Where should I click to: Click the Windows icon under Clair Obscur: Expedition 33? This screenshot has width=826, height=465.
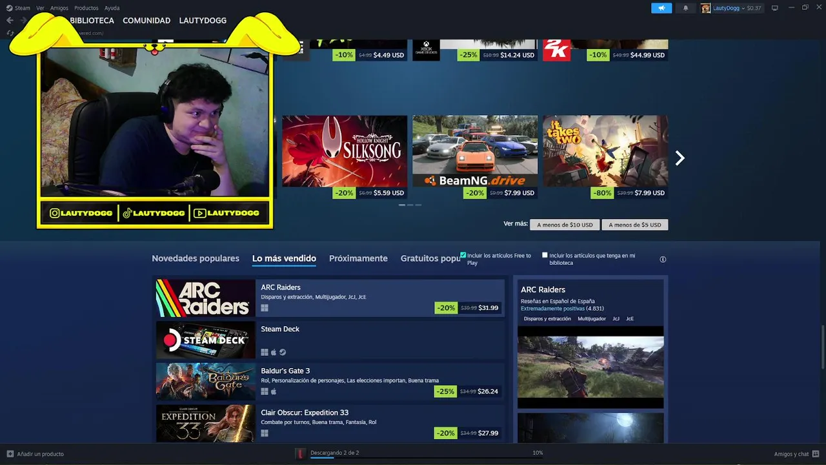(265, 433)
